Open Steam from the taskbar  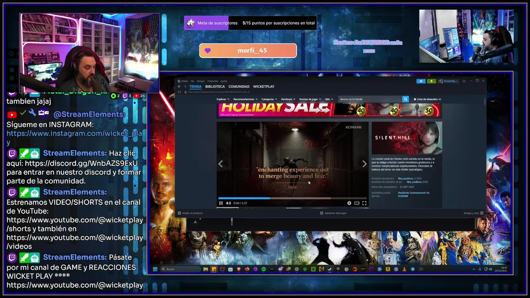pos(329,269)
